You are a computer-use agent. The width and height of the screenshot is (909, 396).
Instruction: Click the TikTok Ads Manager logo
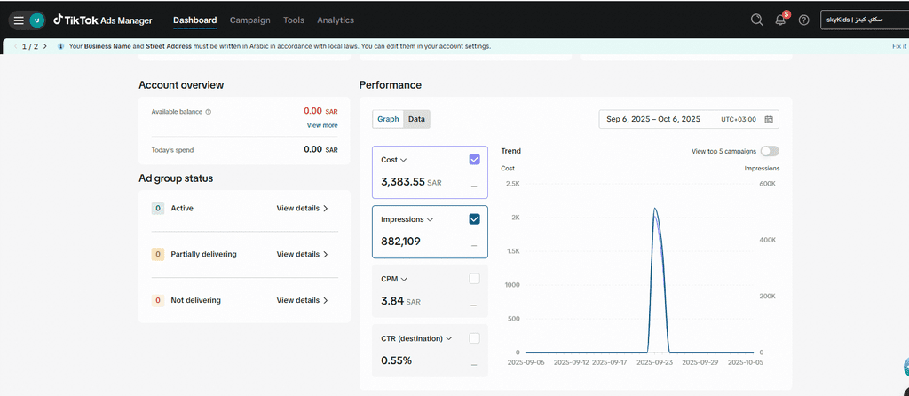(x=102, y=20)
